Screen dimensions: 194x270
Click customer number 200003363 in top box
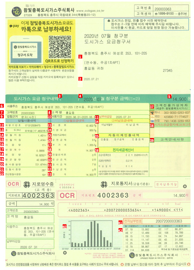click(163, 9)
